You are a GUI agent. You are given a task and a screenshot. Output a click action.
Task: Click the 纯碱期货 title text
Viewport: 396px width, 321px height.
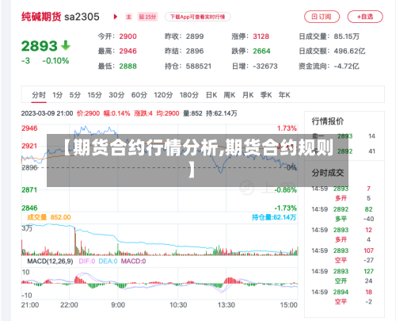coord(41,17)
